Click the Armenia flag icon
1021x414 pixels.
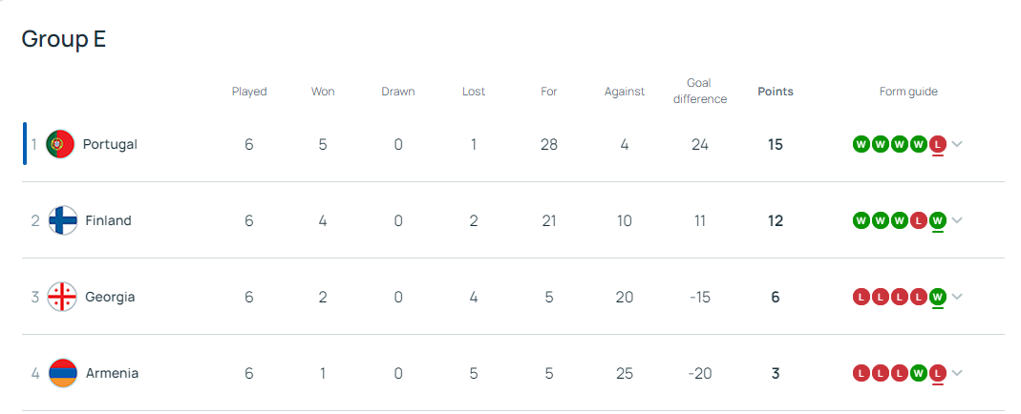tap(62, 373)
